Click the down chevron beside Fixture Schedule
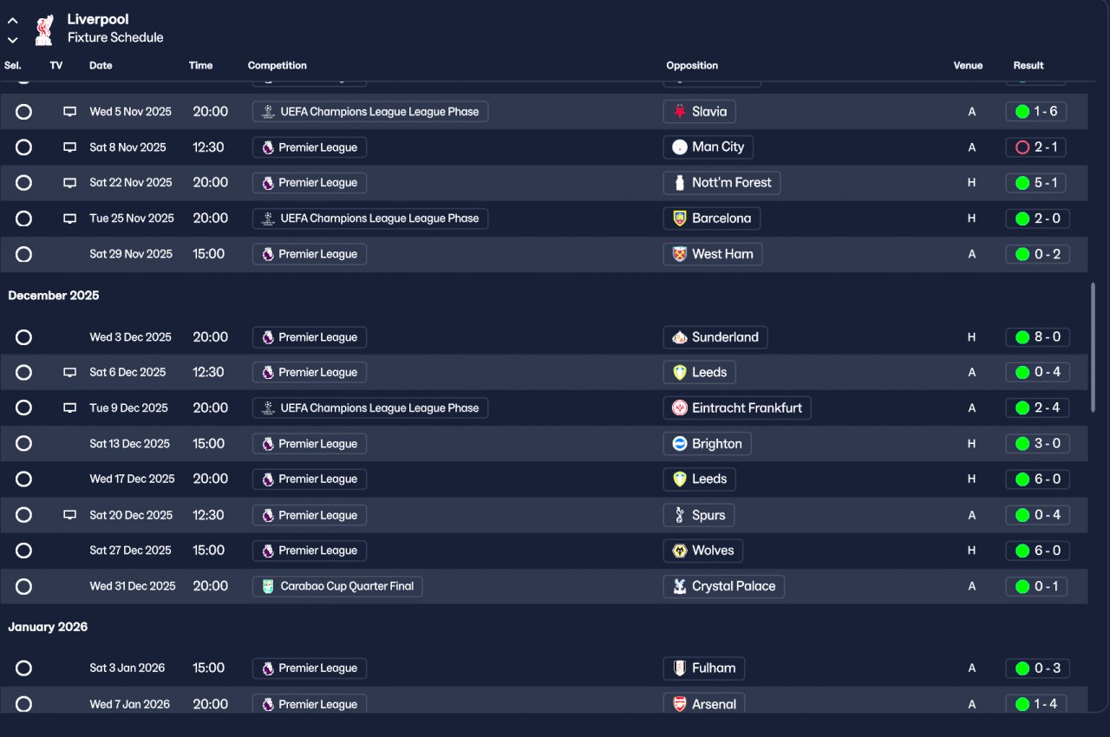This screenshot has width=1110, height=737. [x=13, y=40]
